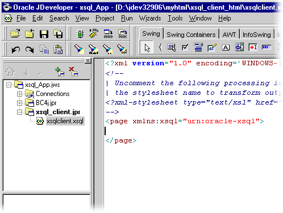Select the Connections tree item
283x213 pixels.
[53, 94]
